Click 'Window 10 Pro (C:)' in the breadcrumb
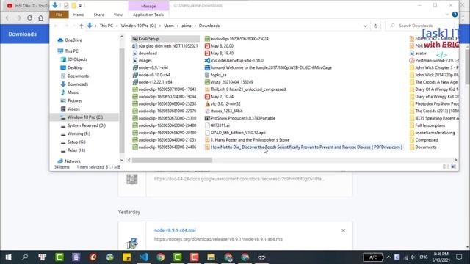470x264 pixels. [139, 26]
